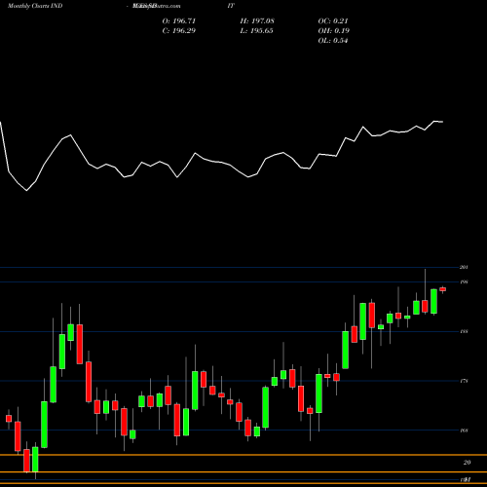Click the 'L: 195.65' low value
Viewport: 487px width, 487px height.
coord(256,31)
